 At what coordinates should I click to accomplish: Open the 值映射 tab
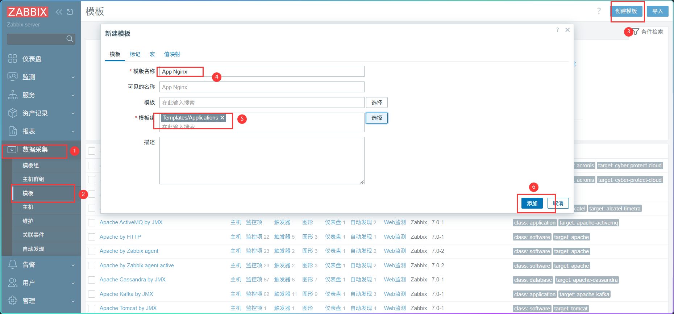pos(172,54)
